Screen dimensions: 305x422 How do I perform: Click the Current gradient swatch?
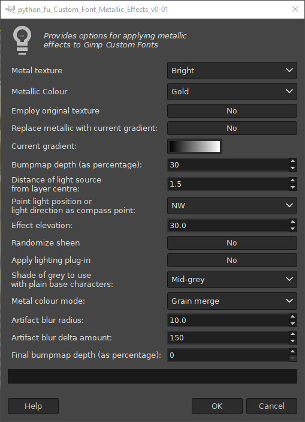[195, 146]
